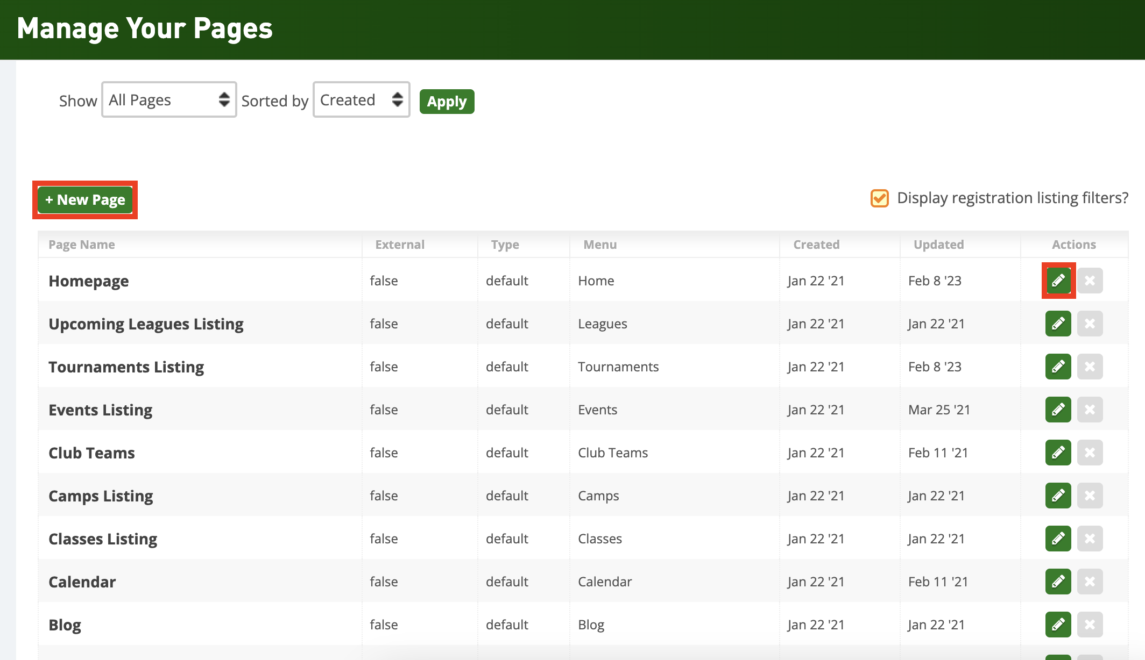Select the Blog page name

tap(65, 625)
